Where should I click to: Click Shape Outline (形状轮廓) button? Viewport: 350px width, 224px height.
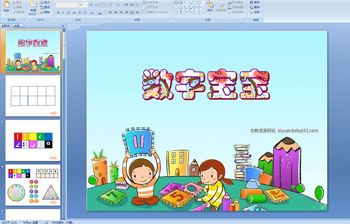click(237, 7)
